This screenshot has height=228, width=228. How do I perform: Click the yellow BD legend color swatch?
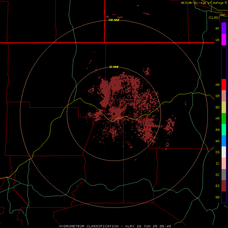click(x=224, y=107)
